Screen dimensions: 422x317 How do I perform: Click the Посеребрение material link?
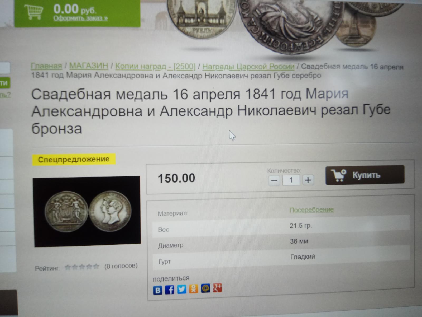click(x=311, y=210)
